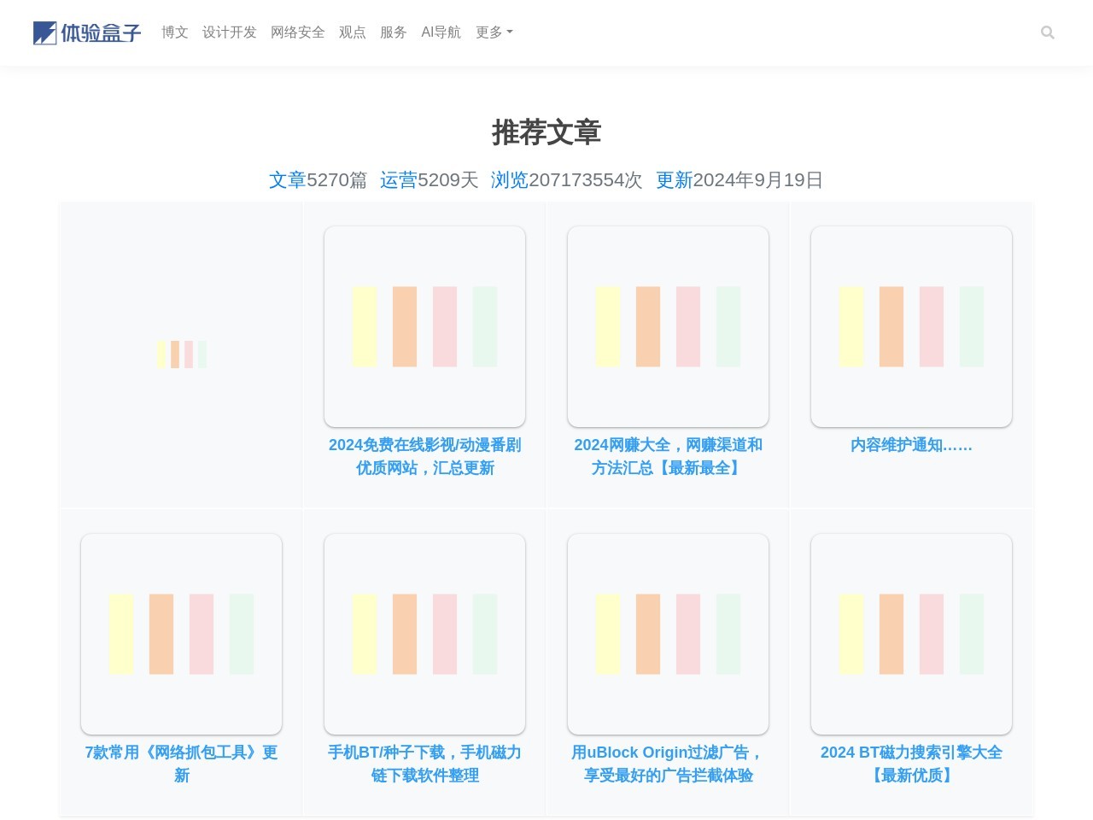Image resolution: width=1093 pixels, height=820 pixels.
Task: Open thumbnail above 2024免费在线影视 article
Action: click(x=424, y=326)
